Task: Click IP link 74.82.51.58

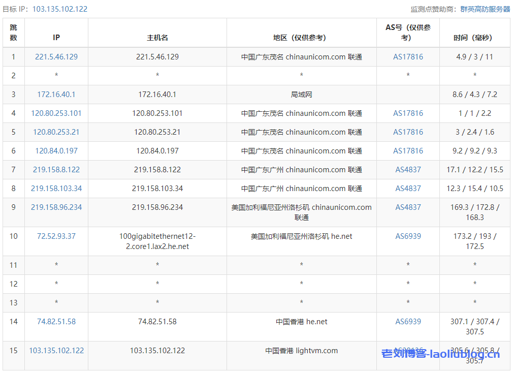Action: tap(56, 322)
